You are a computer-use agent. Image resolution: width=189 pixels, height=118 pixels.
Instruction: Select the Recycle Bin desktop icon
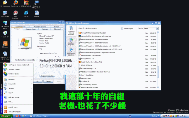[5, 34]
